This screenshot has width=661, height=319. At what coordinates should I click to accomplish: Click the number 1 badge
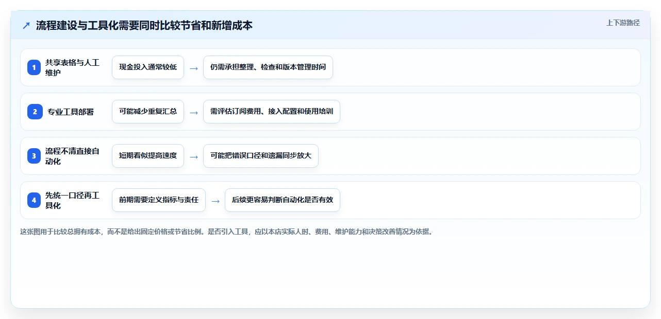pyautogui.click(x=34, y=67)
